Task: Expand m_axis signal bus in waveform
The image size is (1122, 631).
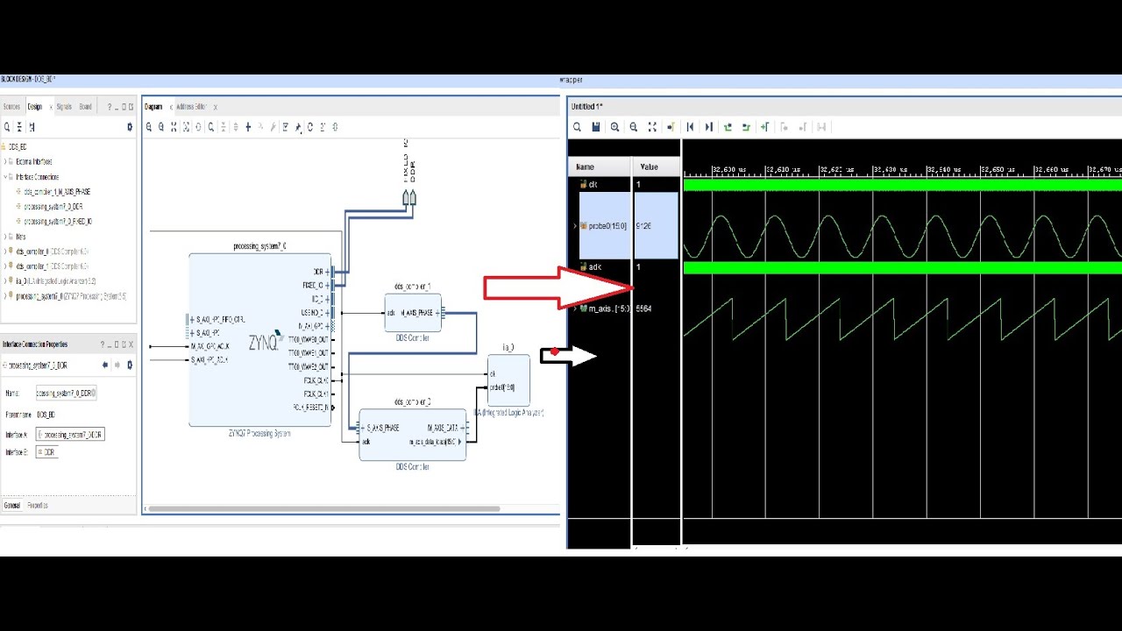Action: [x=575, y=308]
